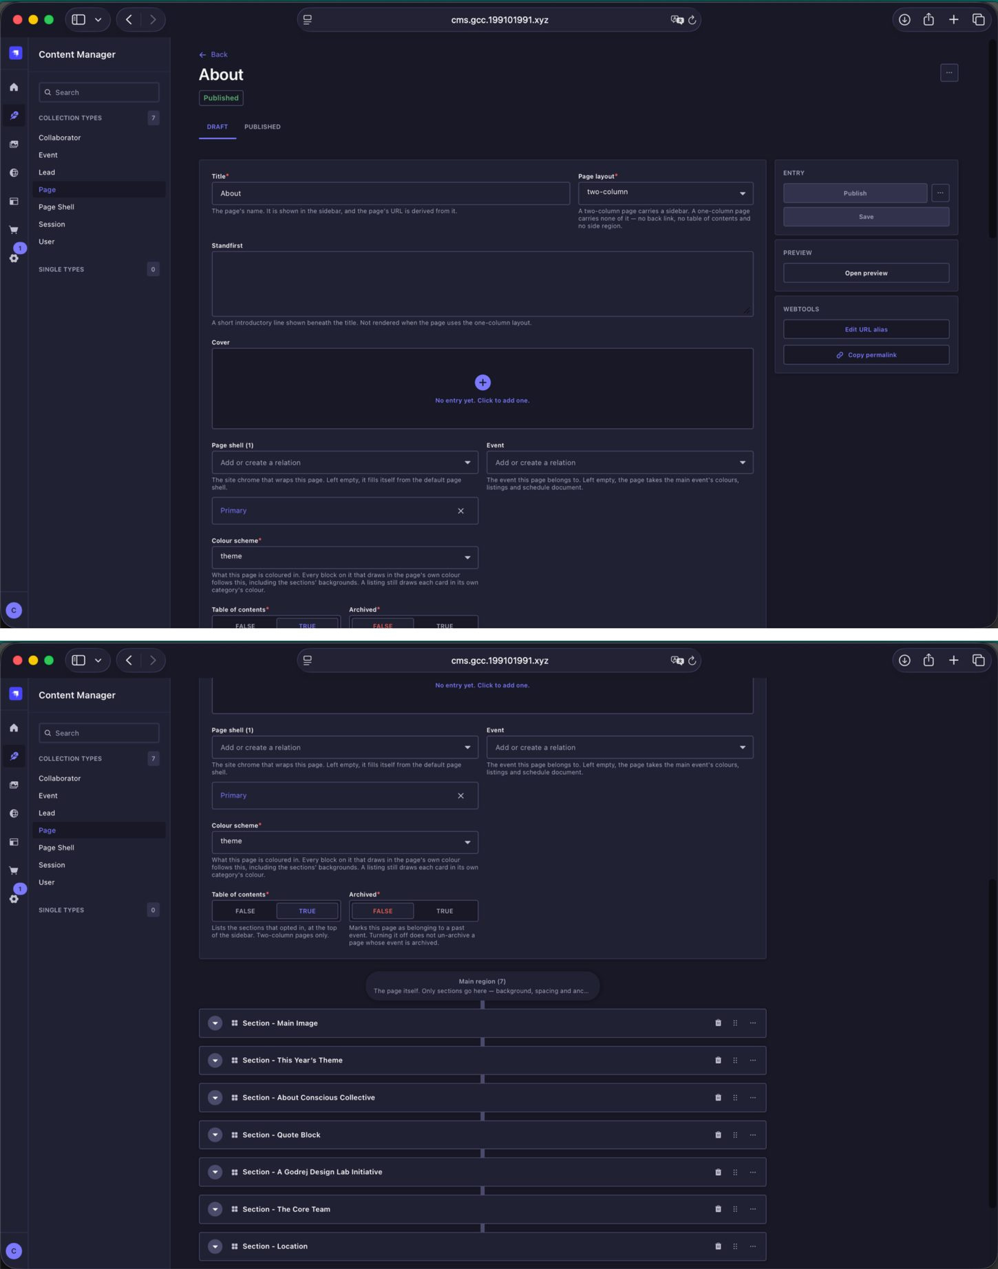
Task: Open more options for Section - This Year's Theme
Action: click(753, 1060)
